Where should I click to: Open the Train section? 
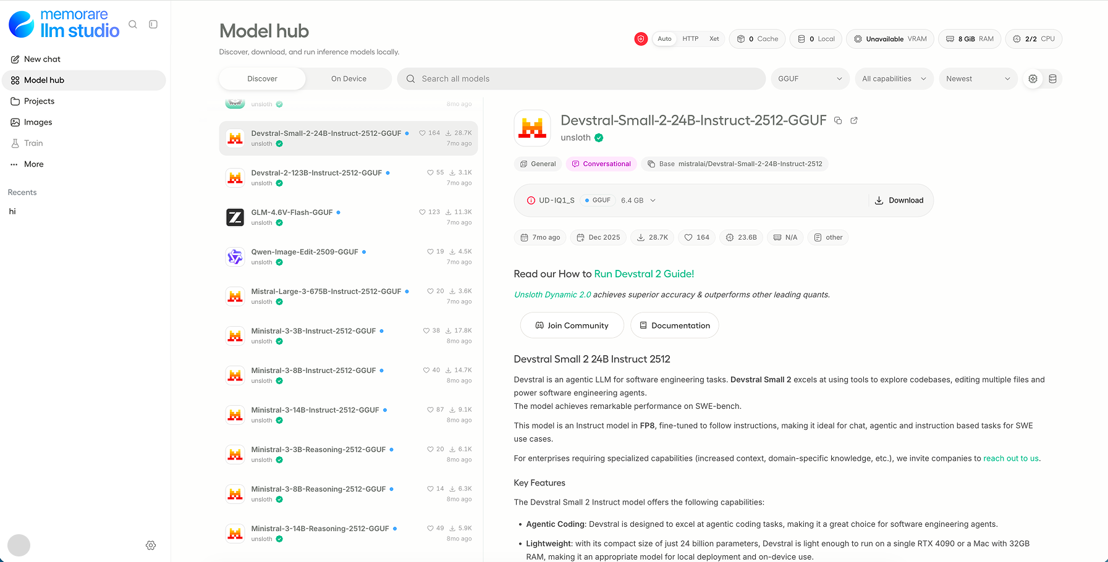[x=84, y=143]
